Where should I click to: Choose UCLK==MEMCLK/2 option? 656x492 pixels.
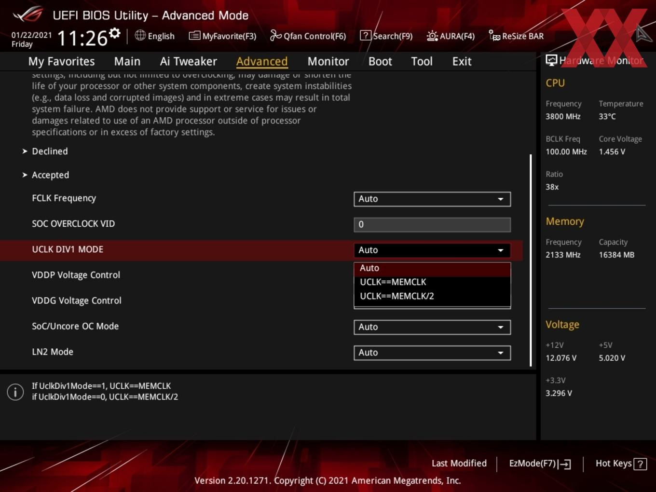pyautogui.click(x=432, y=296)
